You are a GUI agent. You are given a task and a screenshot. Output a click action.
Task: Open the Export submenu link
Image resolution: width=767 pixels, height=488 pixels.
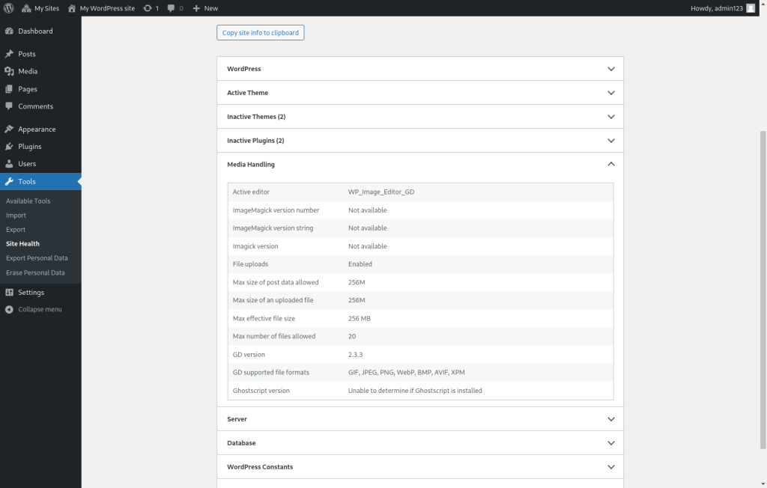(x=16, y=229)
